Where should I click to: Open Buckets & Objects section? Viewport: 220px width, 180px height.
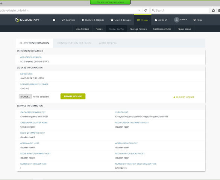[x=93, y=20]
